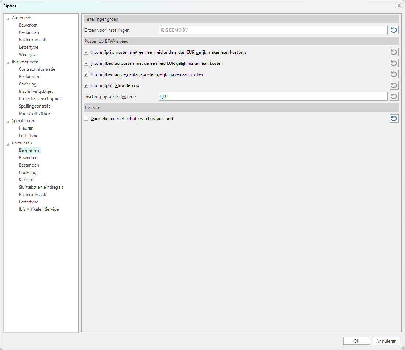Click reset icon for 'Inschrijfbedrag percentageposten' row
Screen dimensions: 405x350
click(394, 74)
